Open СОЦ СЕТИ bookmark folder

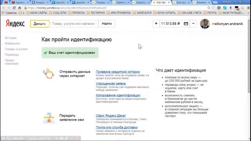pos(58,13)
